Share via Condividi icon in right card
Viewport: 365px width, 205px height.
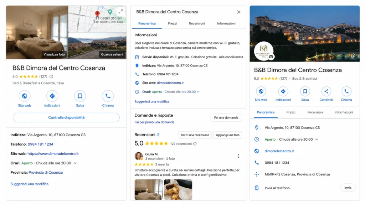tap(326, 91)
